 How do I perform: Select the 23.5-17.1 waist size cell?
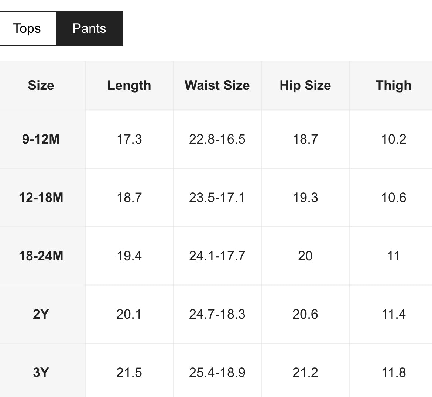pyautogui.click(x=217, y=198)
